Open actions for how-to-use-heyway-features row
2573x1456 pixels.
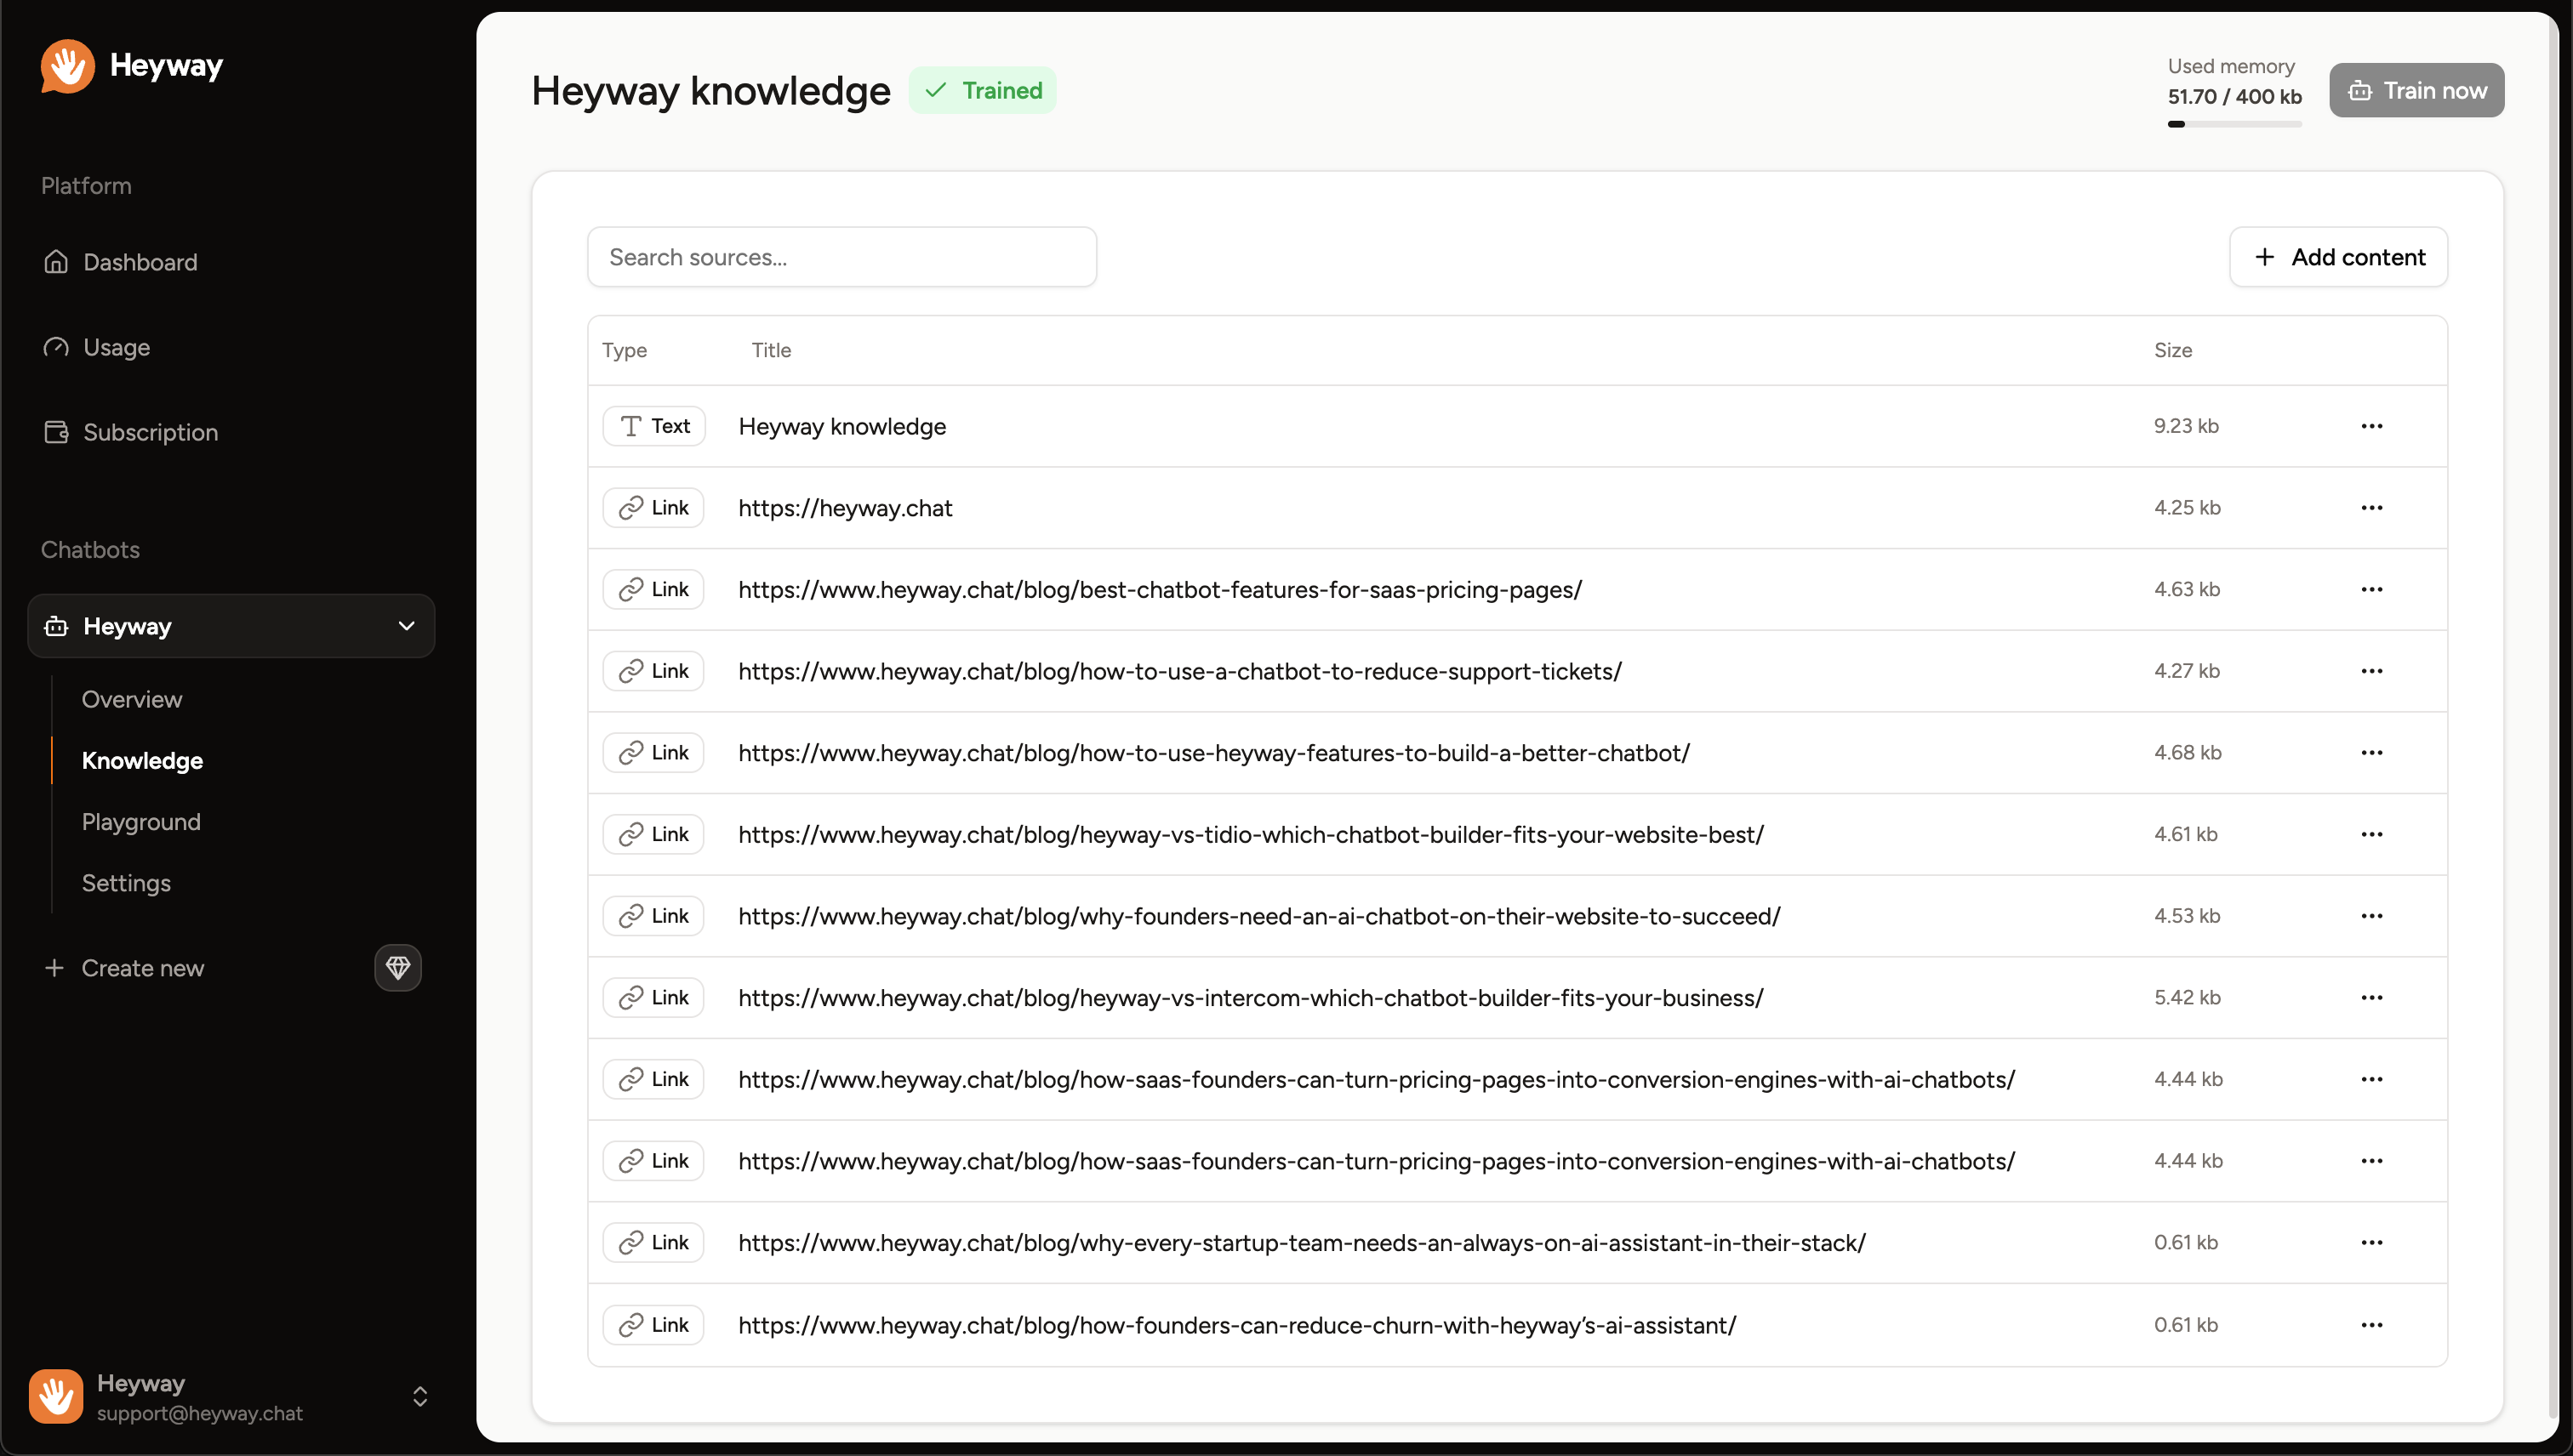point(2372,753)
